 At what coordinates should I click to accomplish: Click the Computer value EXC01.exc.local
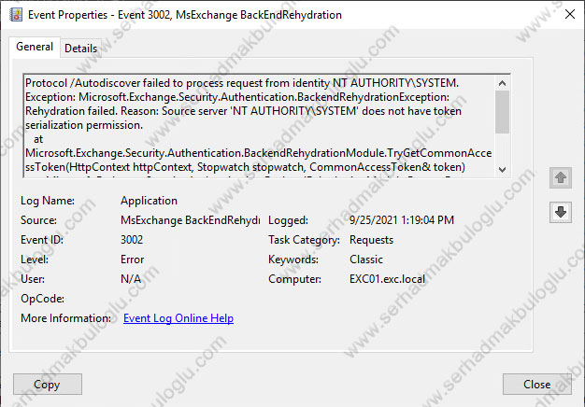tap(387, 279)
